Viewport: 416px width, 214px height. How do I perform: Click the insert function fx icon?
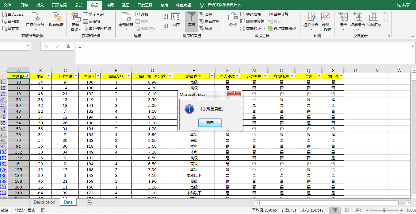pyautogui.click(x=68, y=46)
